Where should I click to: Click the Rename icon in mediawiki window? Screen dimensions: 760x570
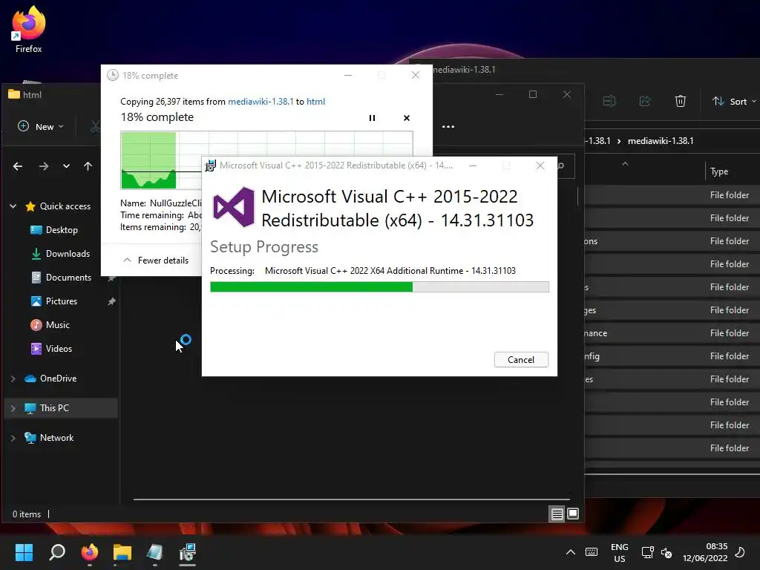[x=609, y=101]
